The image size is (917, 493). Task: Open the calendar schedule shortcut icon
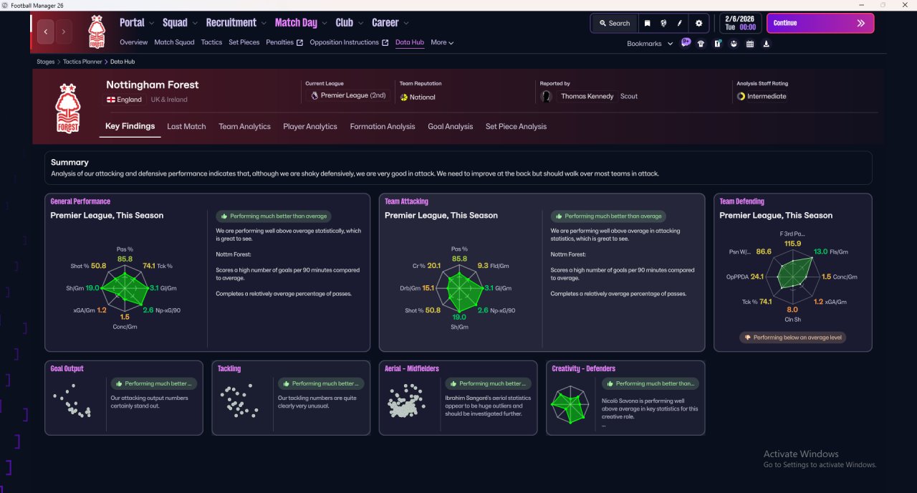click(x=750, y=44)
